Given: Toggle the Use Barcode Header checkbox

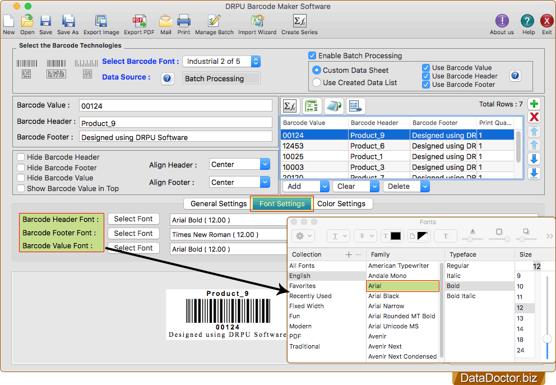Looking at the screenshot, I should click(426, 76).
